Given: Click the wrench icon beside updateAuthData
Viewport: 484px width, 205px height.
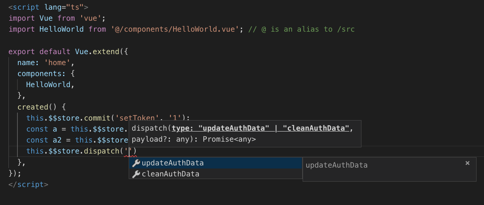Looking at the screenshot, I should tap(136, 163).
